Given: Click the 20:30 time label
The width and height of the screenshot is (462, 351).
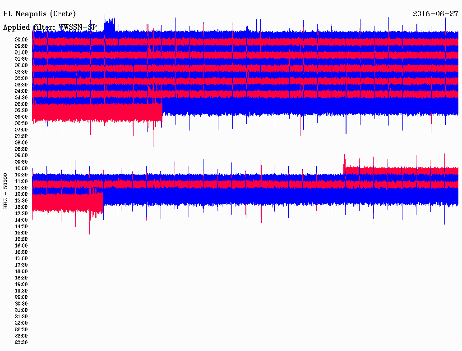Looking at the screenshot, I should point(21,304).
